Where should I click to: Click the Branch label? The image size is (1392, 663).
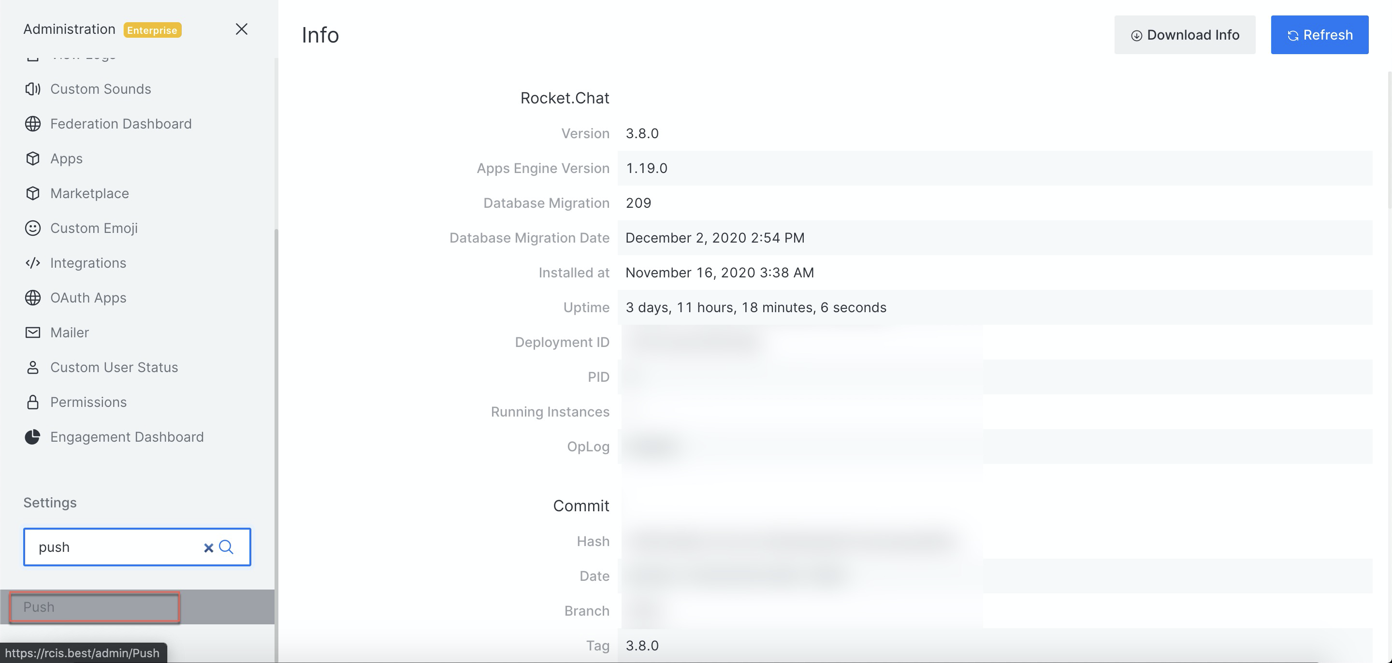[x=587, y=611]
